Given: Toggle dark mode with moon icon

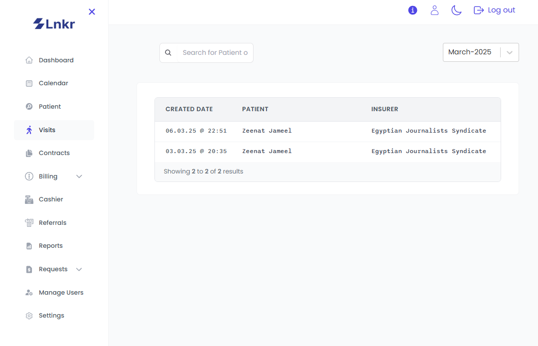Looking at the screenshot, I should 456,10.
